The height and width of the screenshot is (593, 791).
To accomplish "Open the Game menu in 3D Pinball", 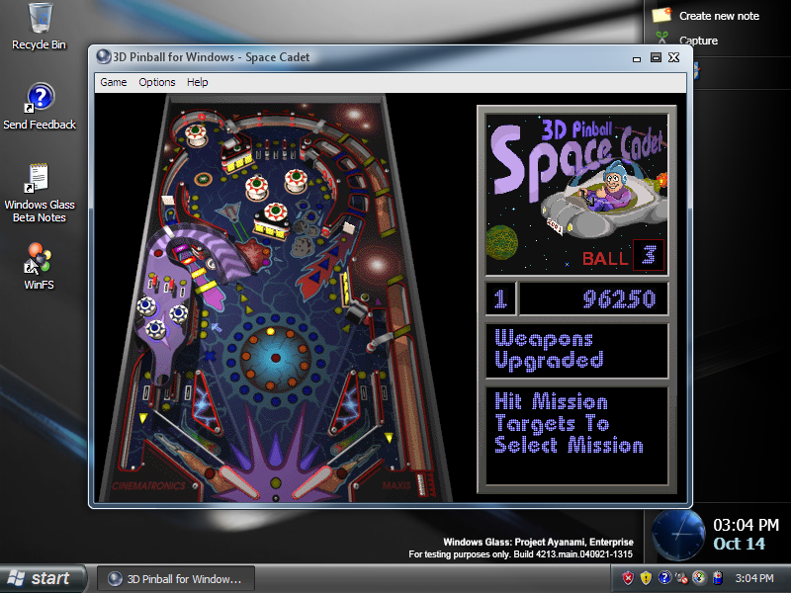I will click(113, 82).
